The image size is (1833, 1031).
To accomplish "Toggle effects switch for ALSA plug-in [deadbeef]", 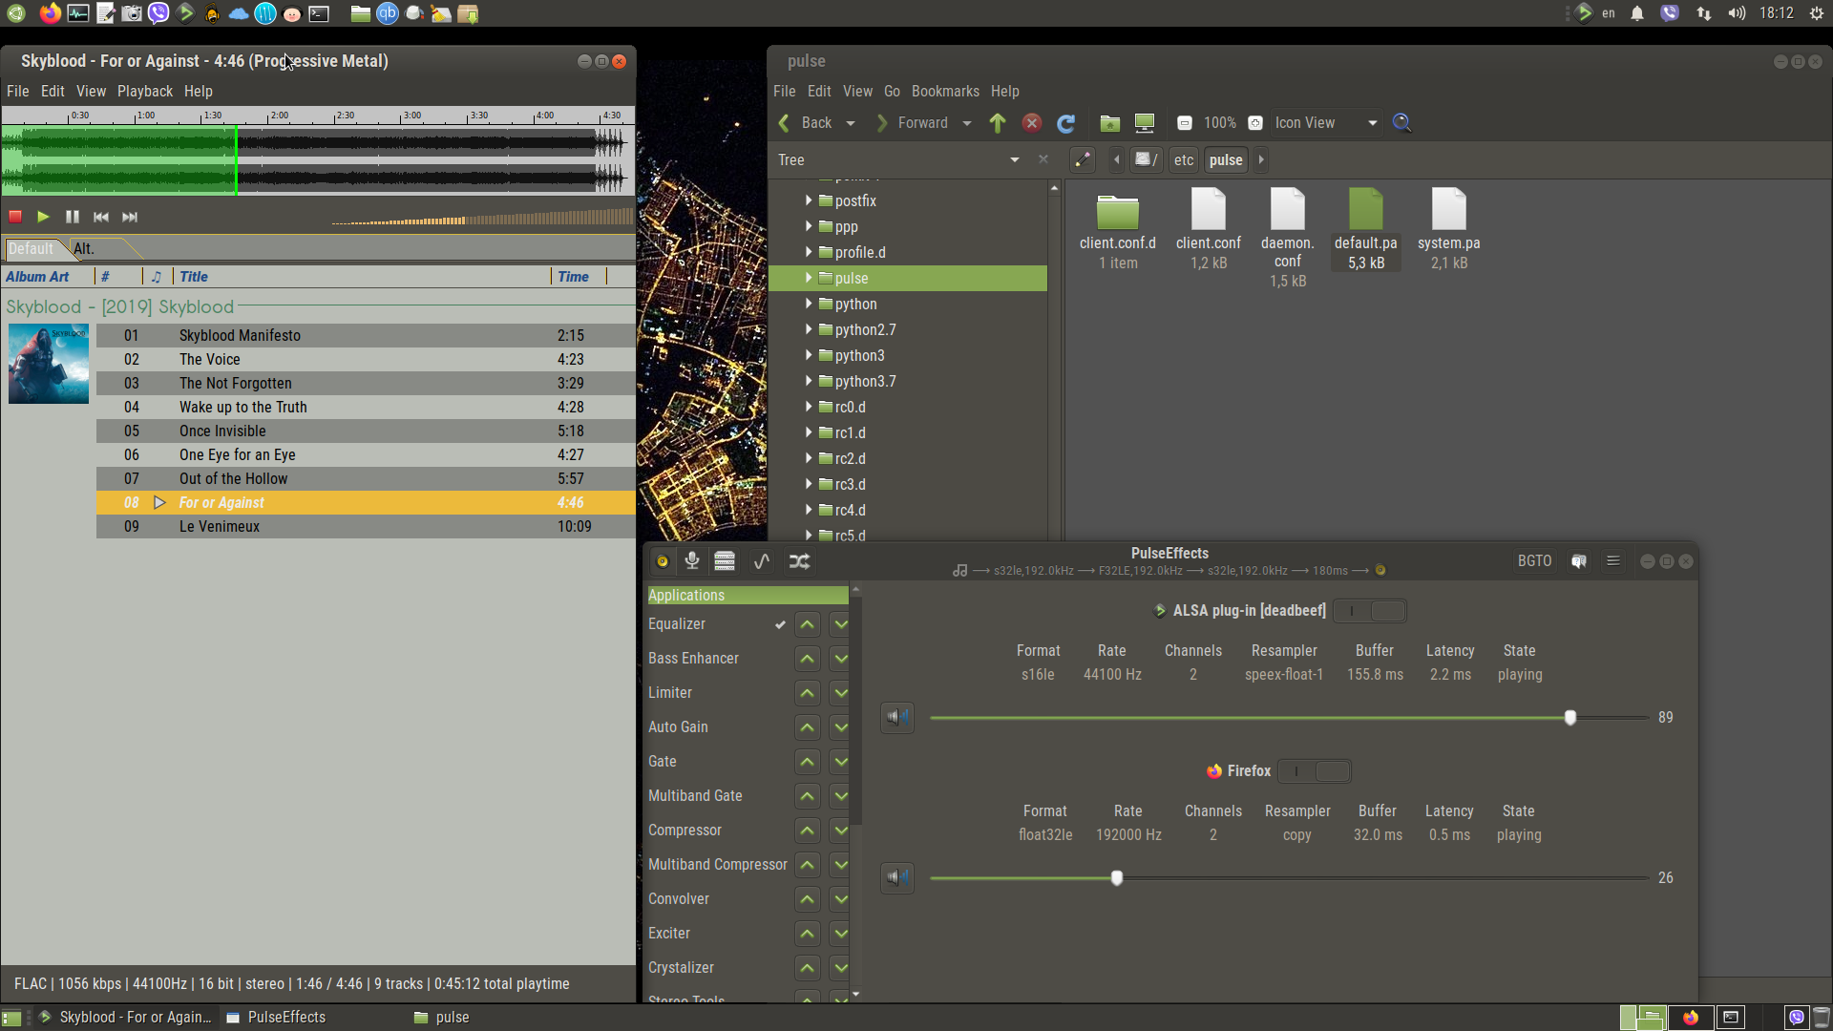I will pos(1370,611).
